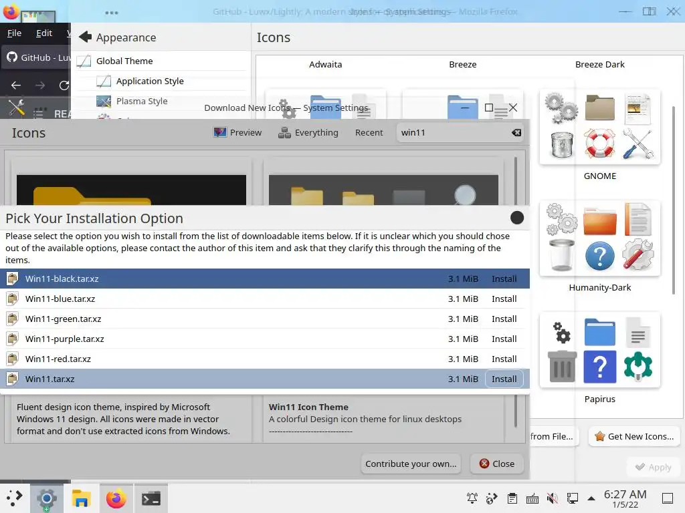The width and height of the screenshot is (685, 513).
Task: Select the Win11-green.tar.xz file name
Action: (x=63, y=319)
